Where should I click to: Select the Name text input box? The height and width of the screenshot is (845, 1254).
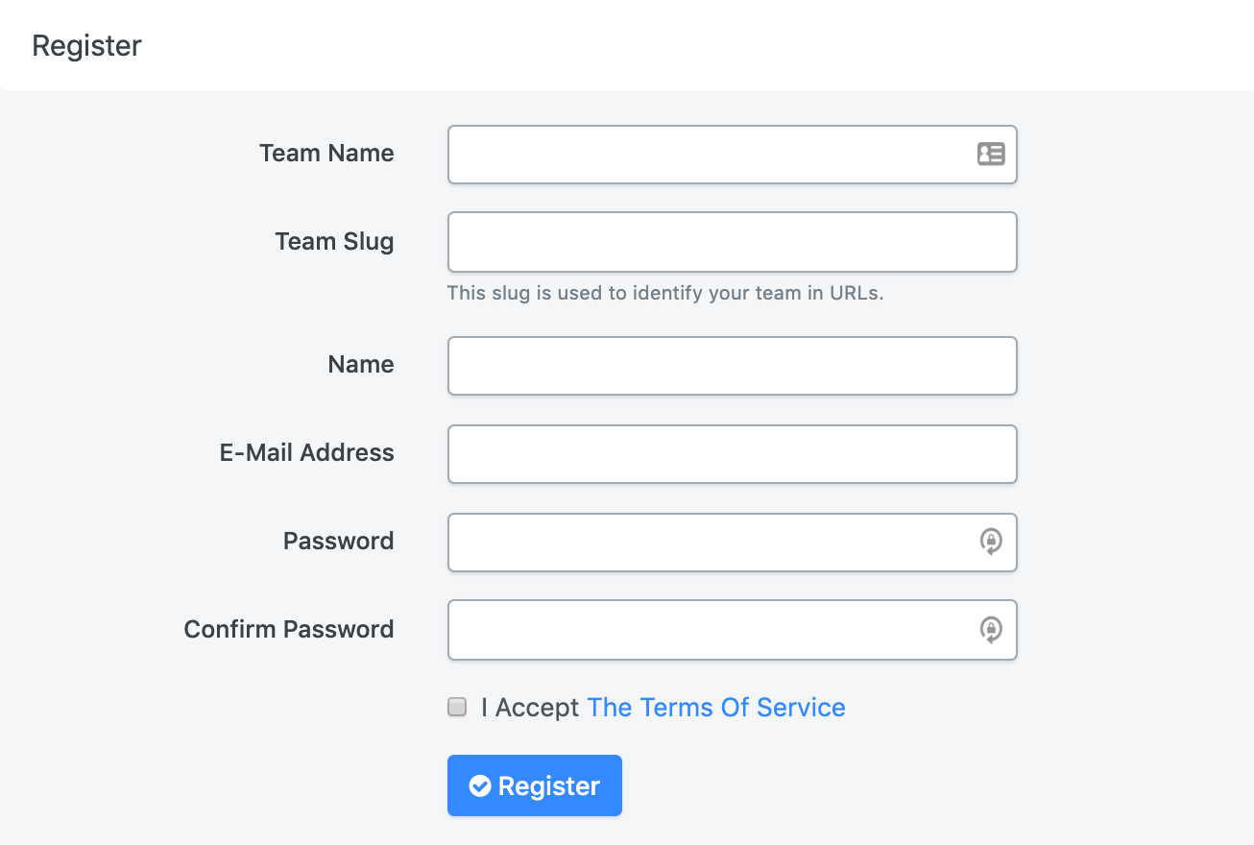click(x=732, y=366)
